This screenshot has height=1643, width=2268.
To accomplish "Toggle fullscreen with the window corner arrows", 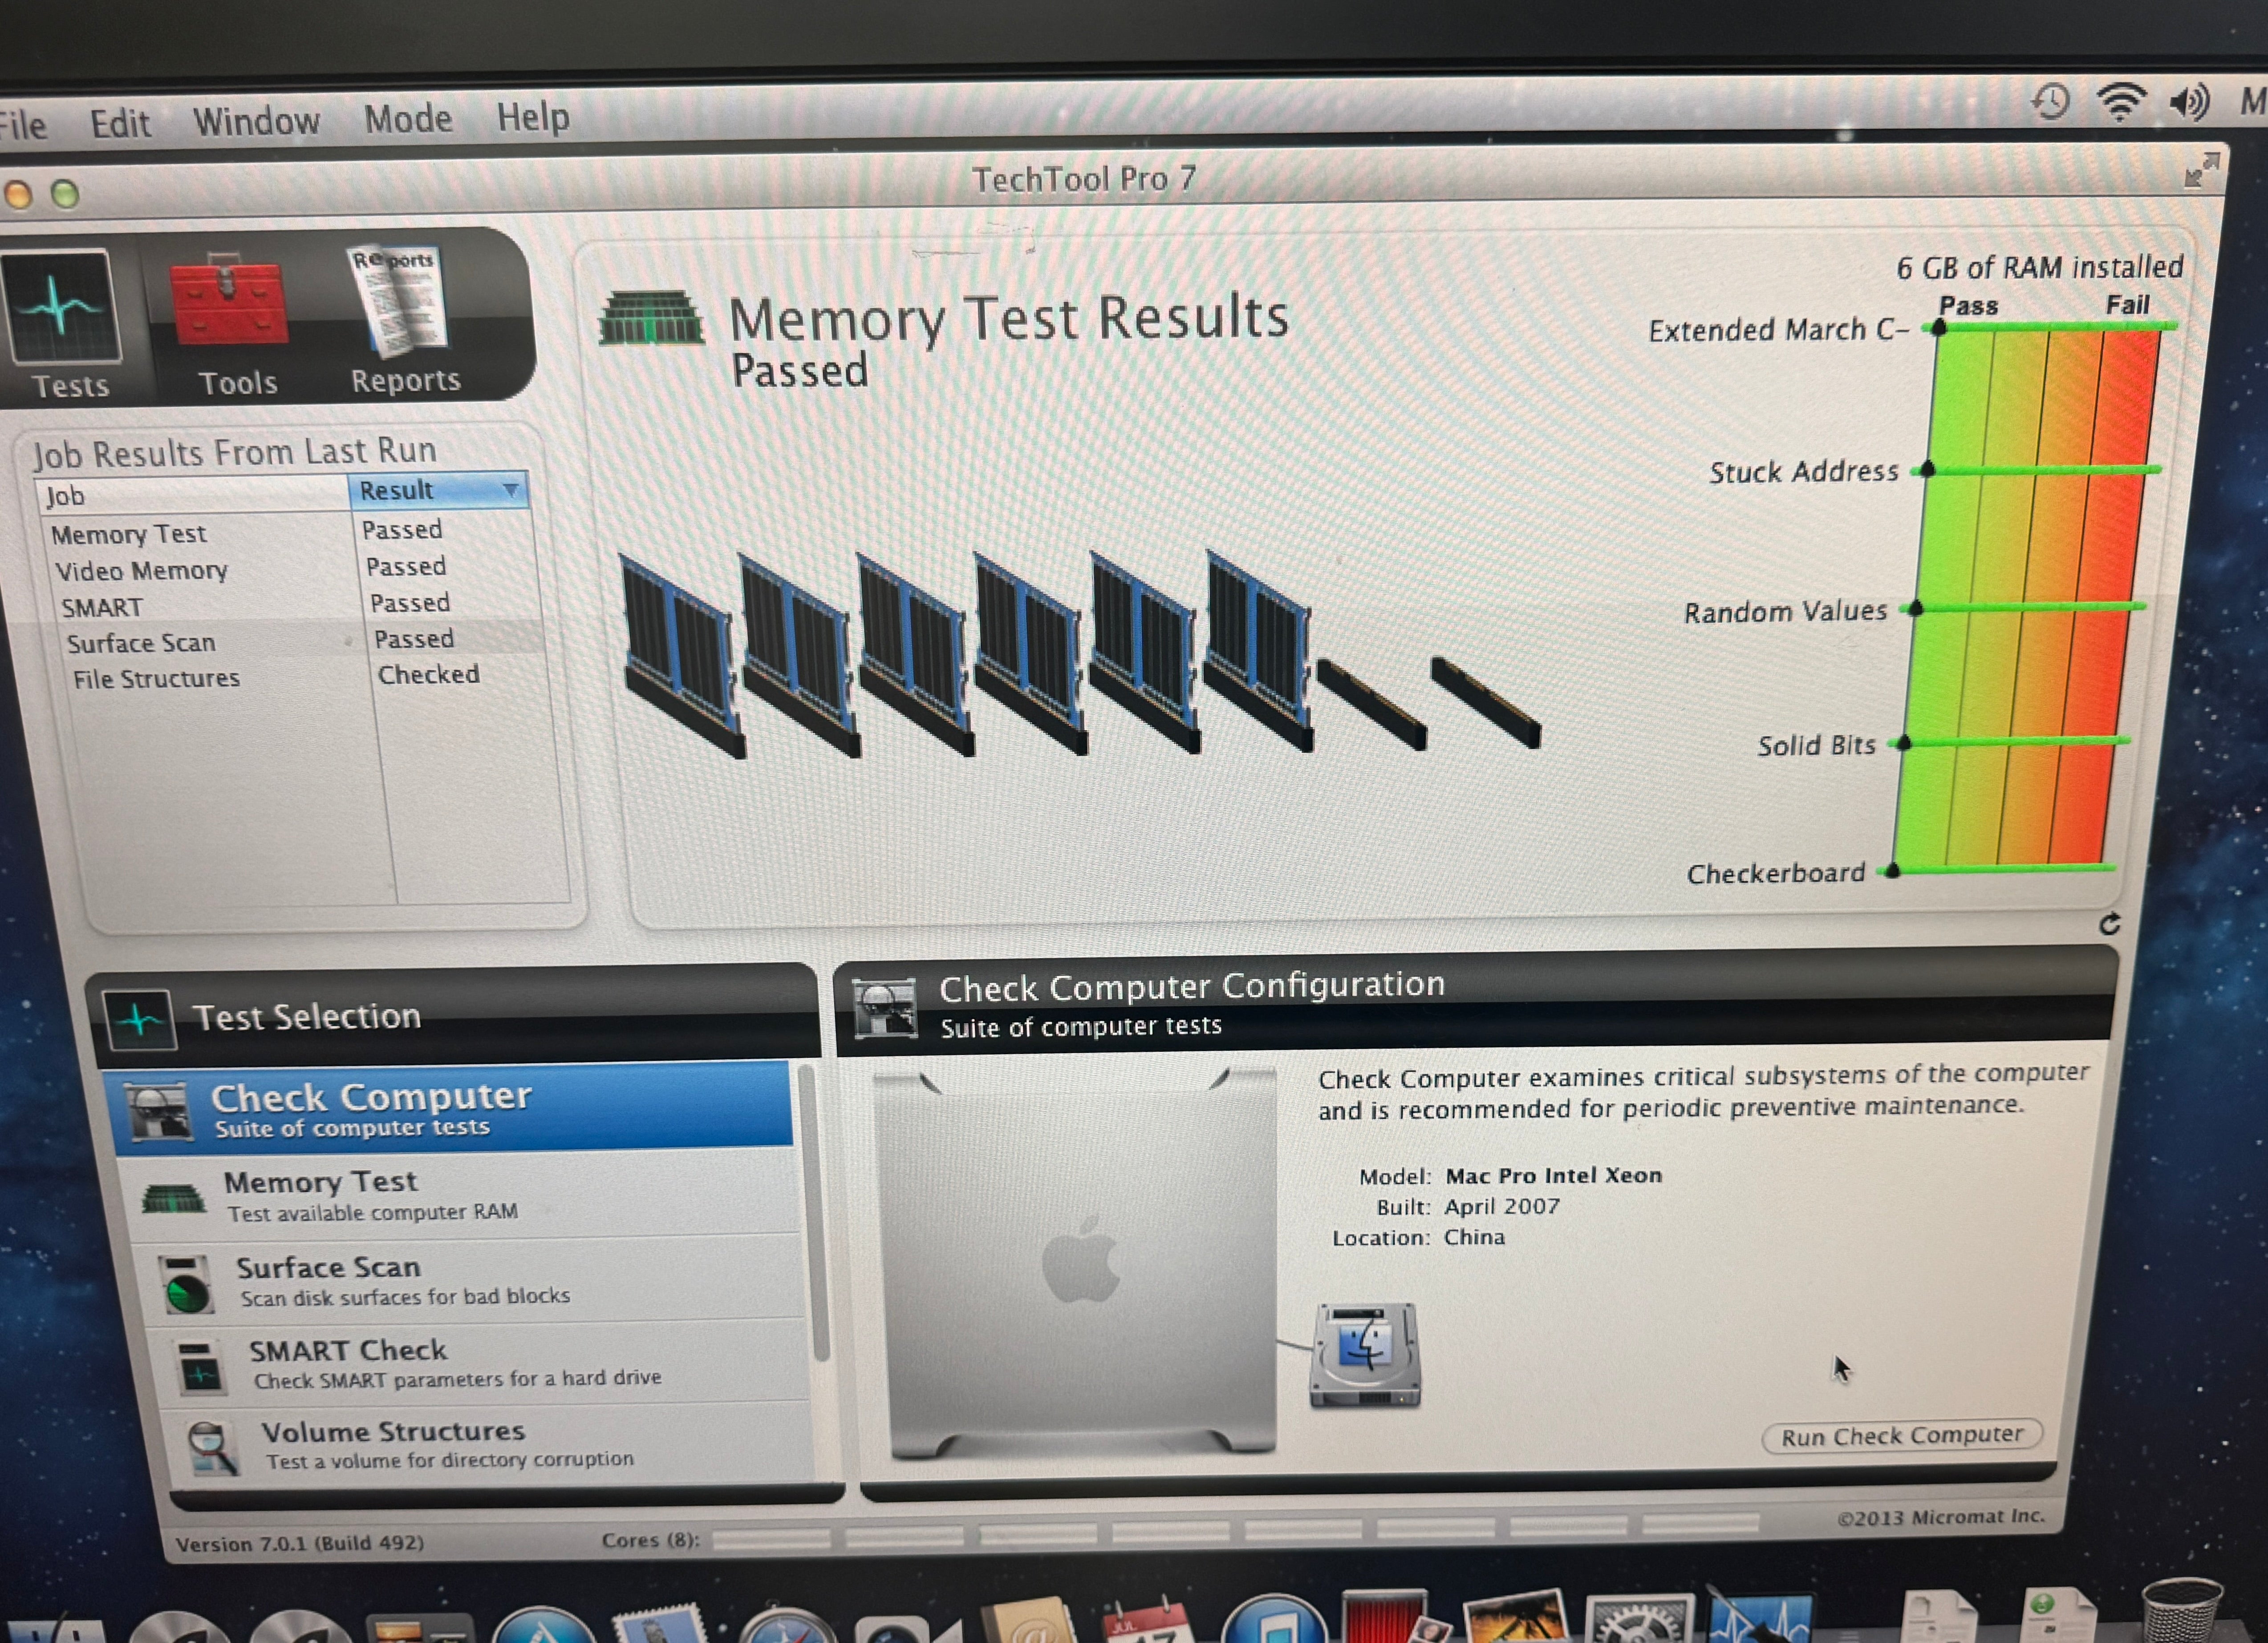I will click(x=2202, y=170).
